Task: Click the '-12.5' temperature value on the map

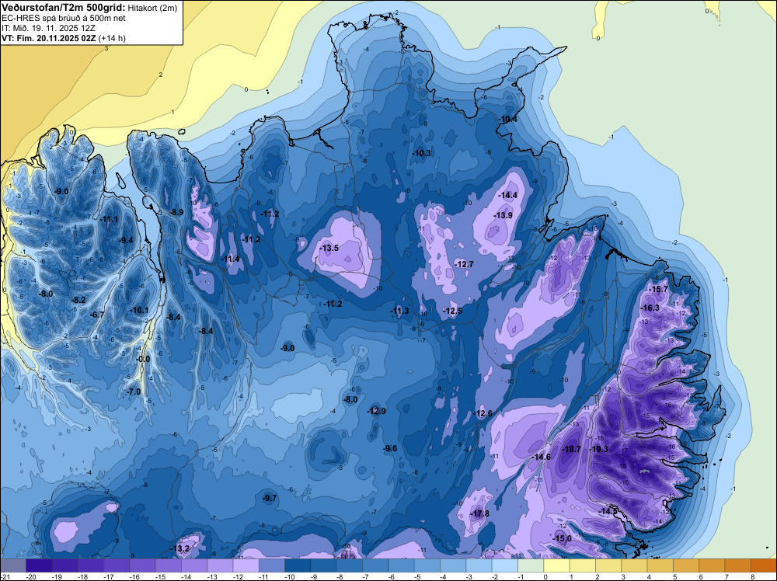Action: click(x=452, y=311)
